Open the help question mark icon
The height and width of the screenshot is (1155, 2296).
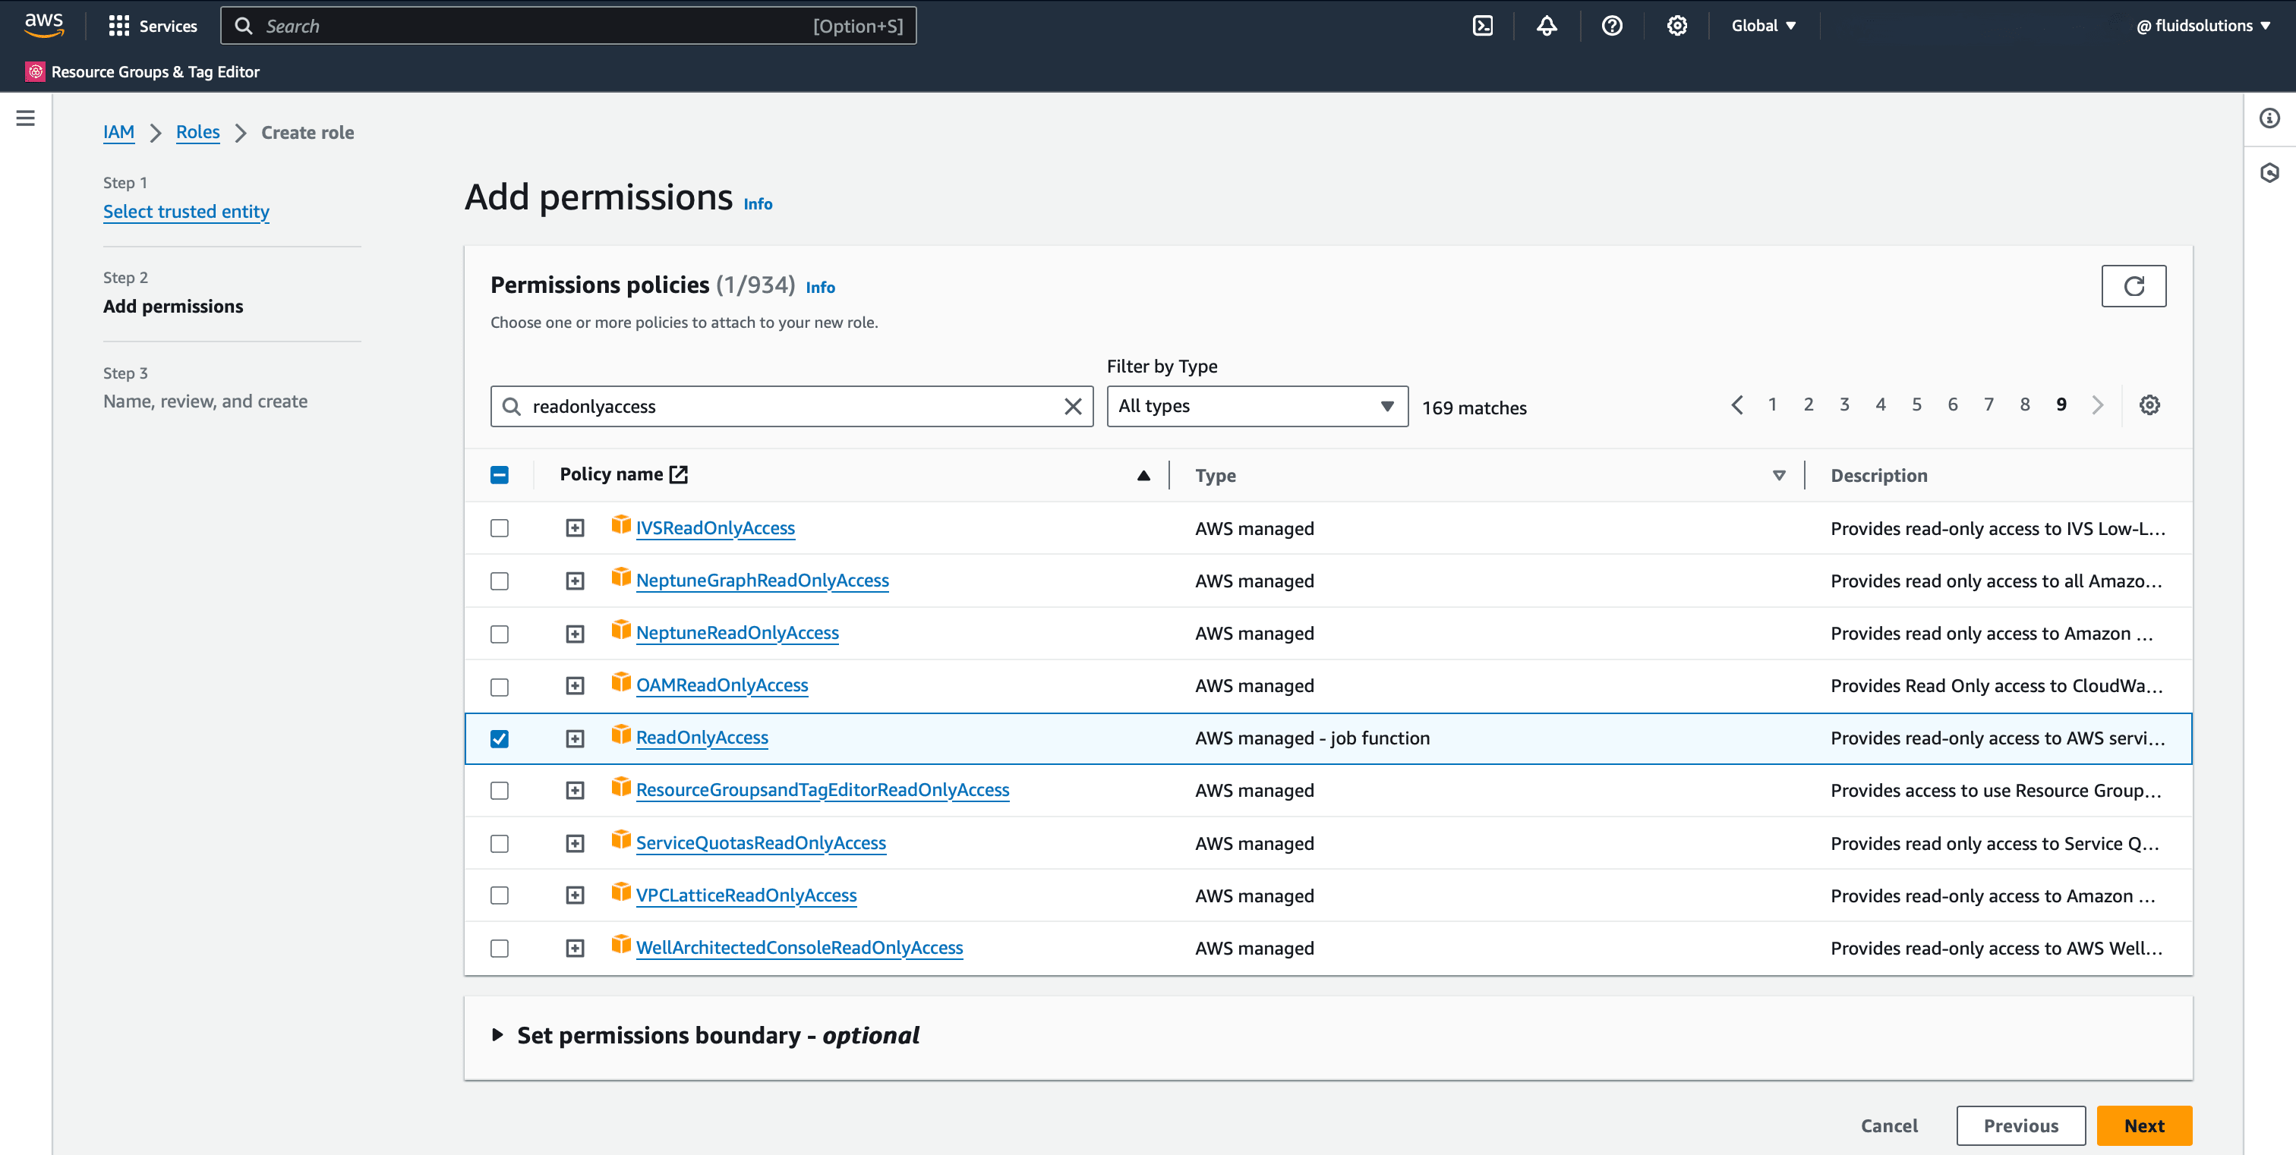click(1611, 26)
